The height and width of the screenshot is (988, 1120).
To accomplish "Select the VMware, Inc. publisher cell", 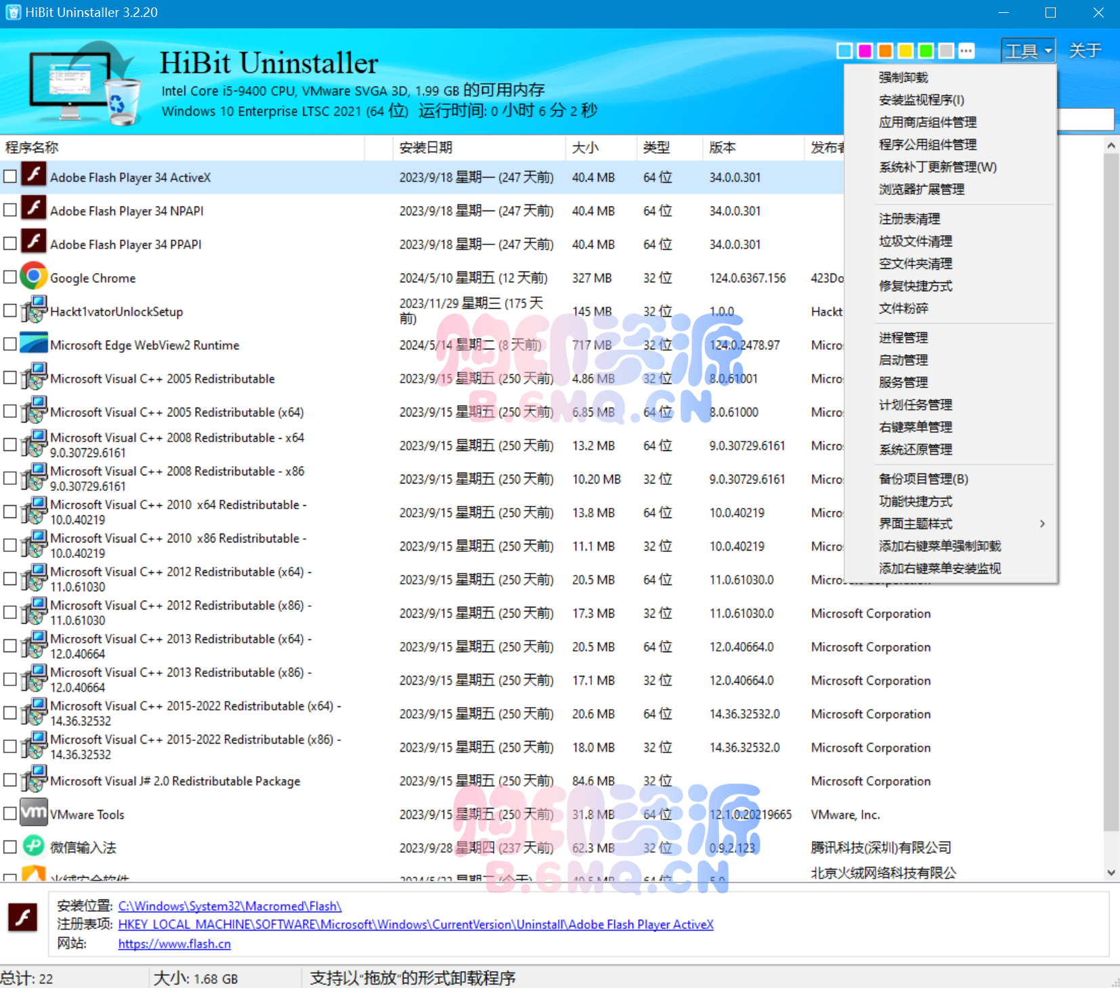I will (x=845, y=815).
